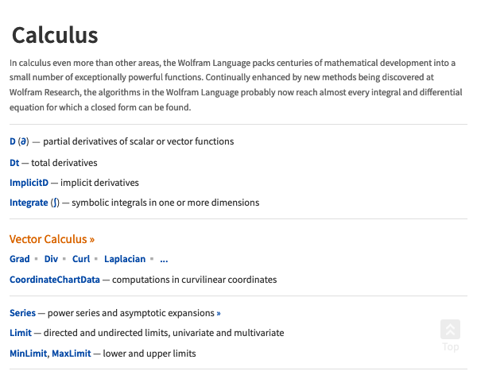
Task: Open the Integrate function link
Action: click(x=29, y=203)
